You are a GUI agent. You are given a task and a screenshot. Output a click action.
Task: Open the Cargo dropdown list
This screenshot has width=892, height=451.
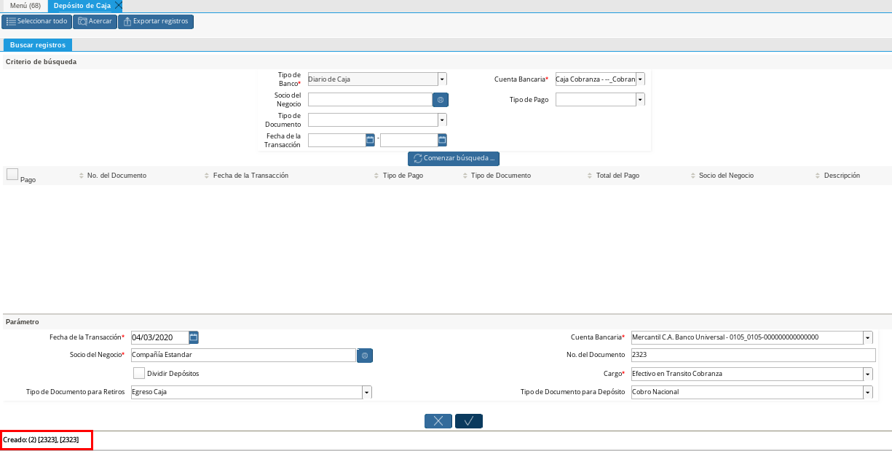point(867,374)
